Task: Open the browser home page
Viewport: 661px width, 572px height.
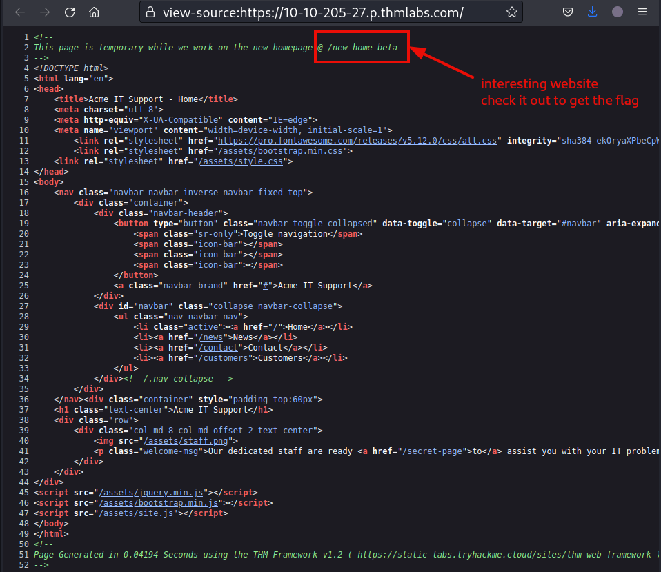Action: pos(94,12)
